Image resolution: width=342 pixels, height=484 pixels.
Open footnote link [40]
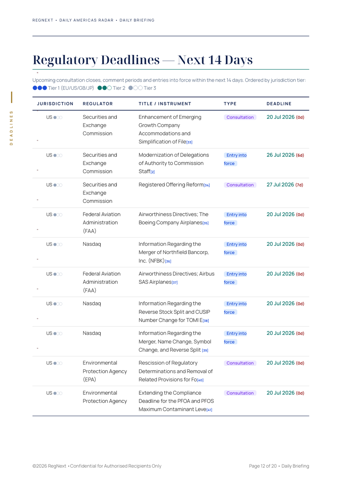click(200, 380)
